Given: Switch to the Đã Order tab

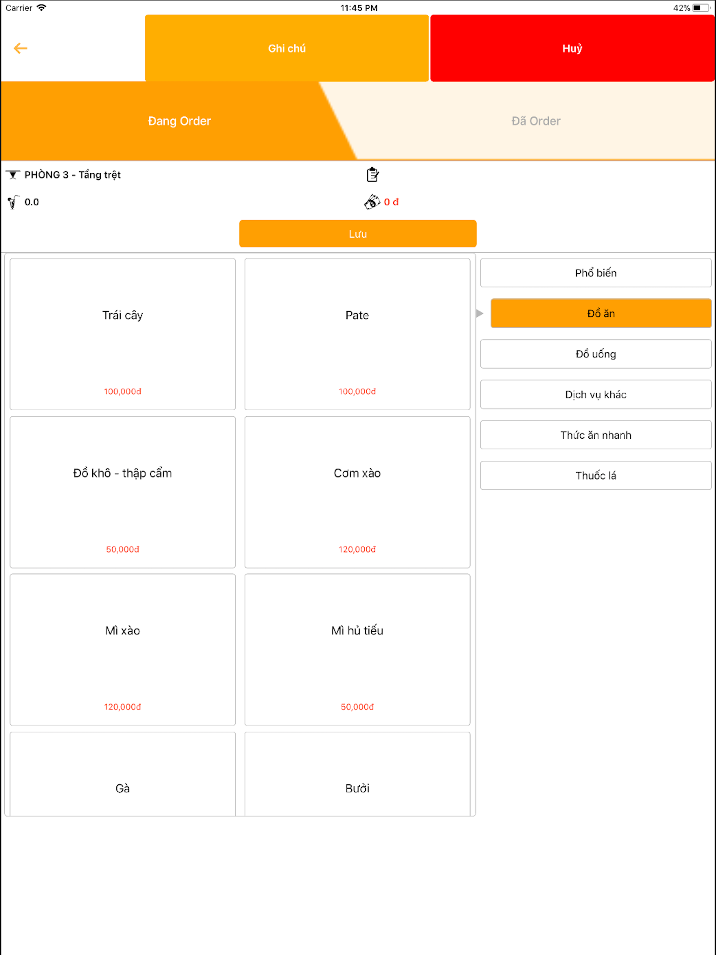Looking at the screenshot, I should (x=536, y=121).
